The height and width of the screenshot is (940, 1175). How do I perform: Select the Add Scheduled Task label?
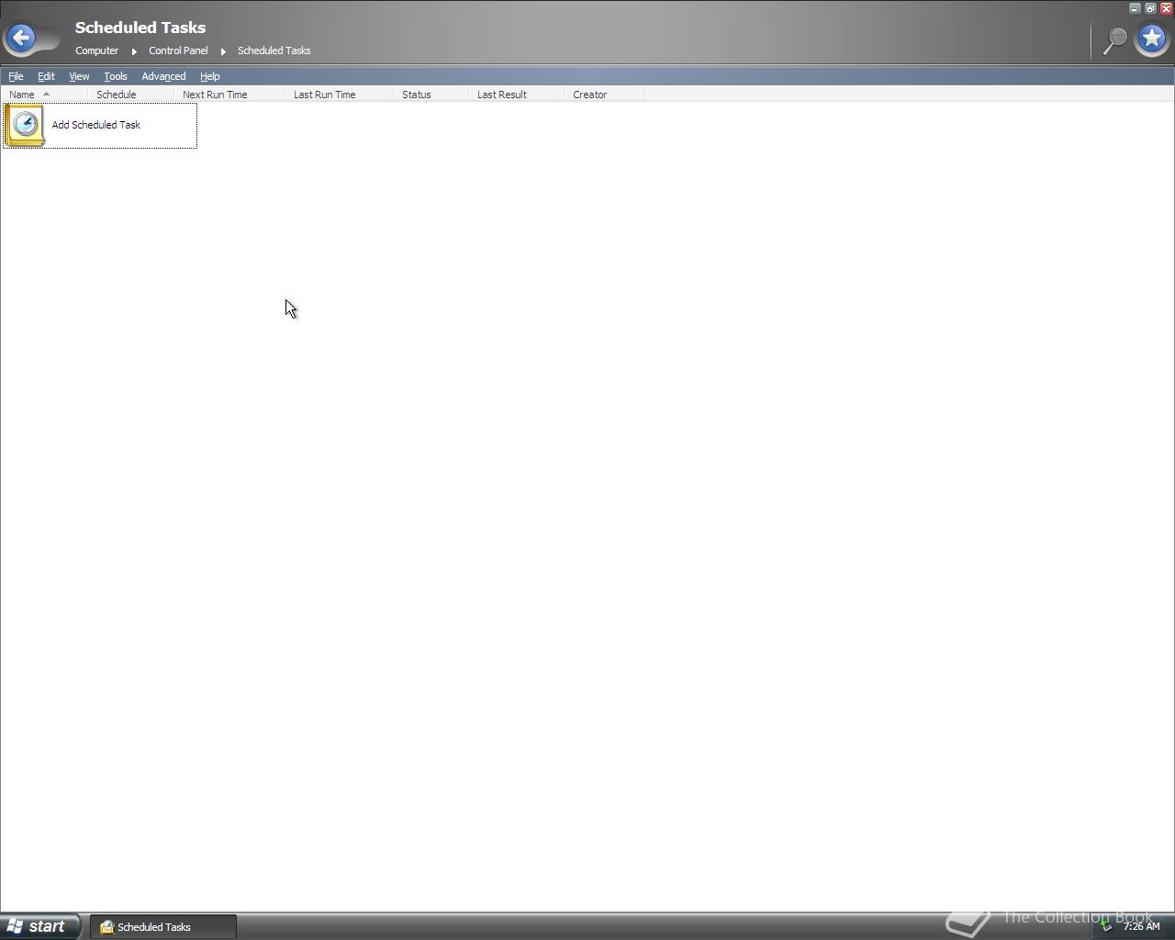tap(96, 125)
